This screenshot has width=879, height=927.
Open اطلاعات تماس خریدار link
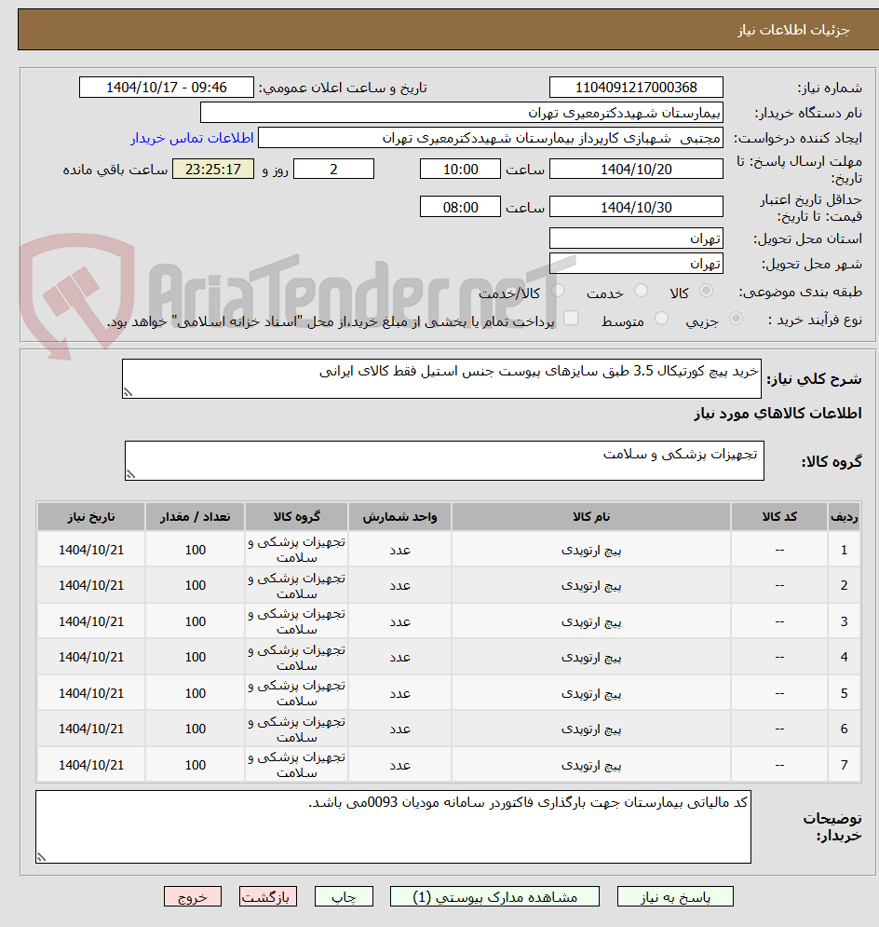[192, 138]
